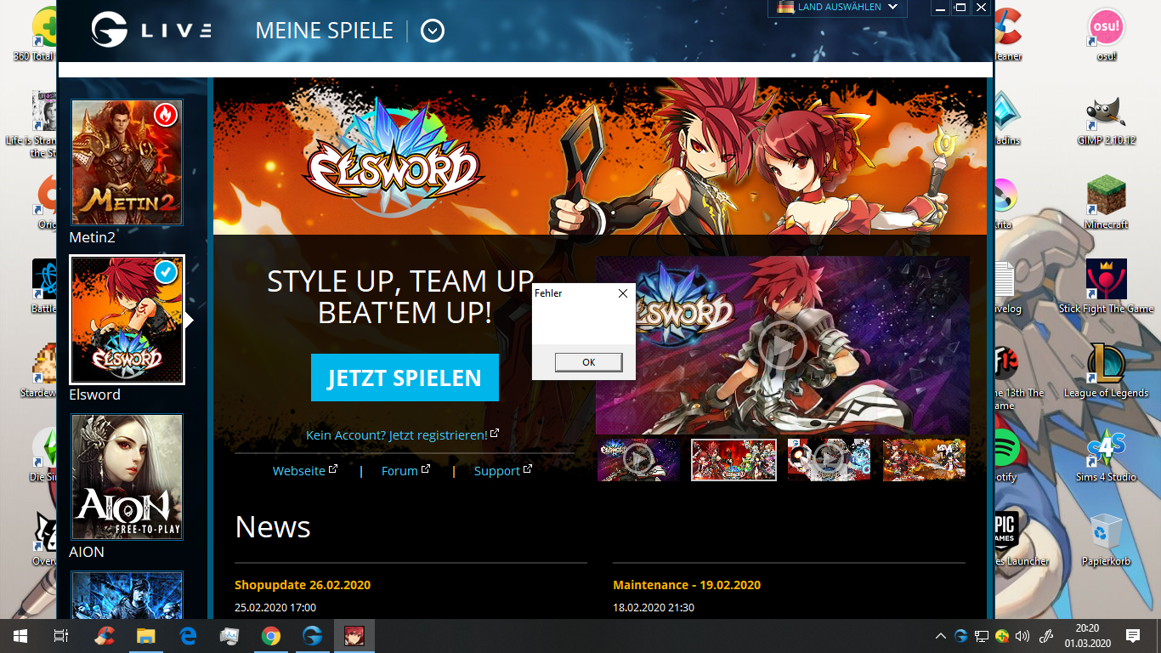Click the blue checkmark badge on Elsword

(166, 272)
